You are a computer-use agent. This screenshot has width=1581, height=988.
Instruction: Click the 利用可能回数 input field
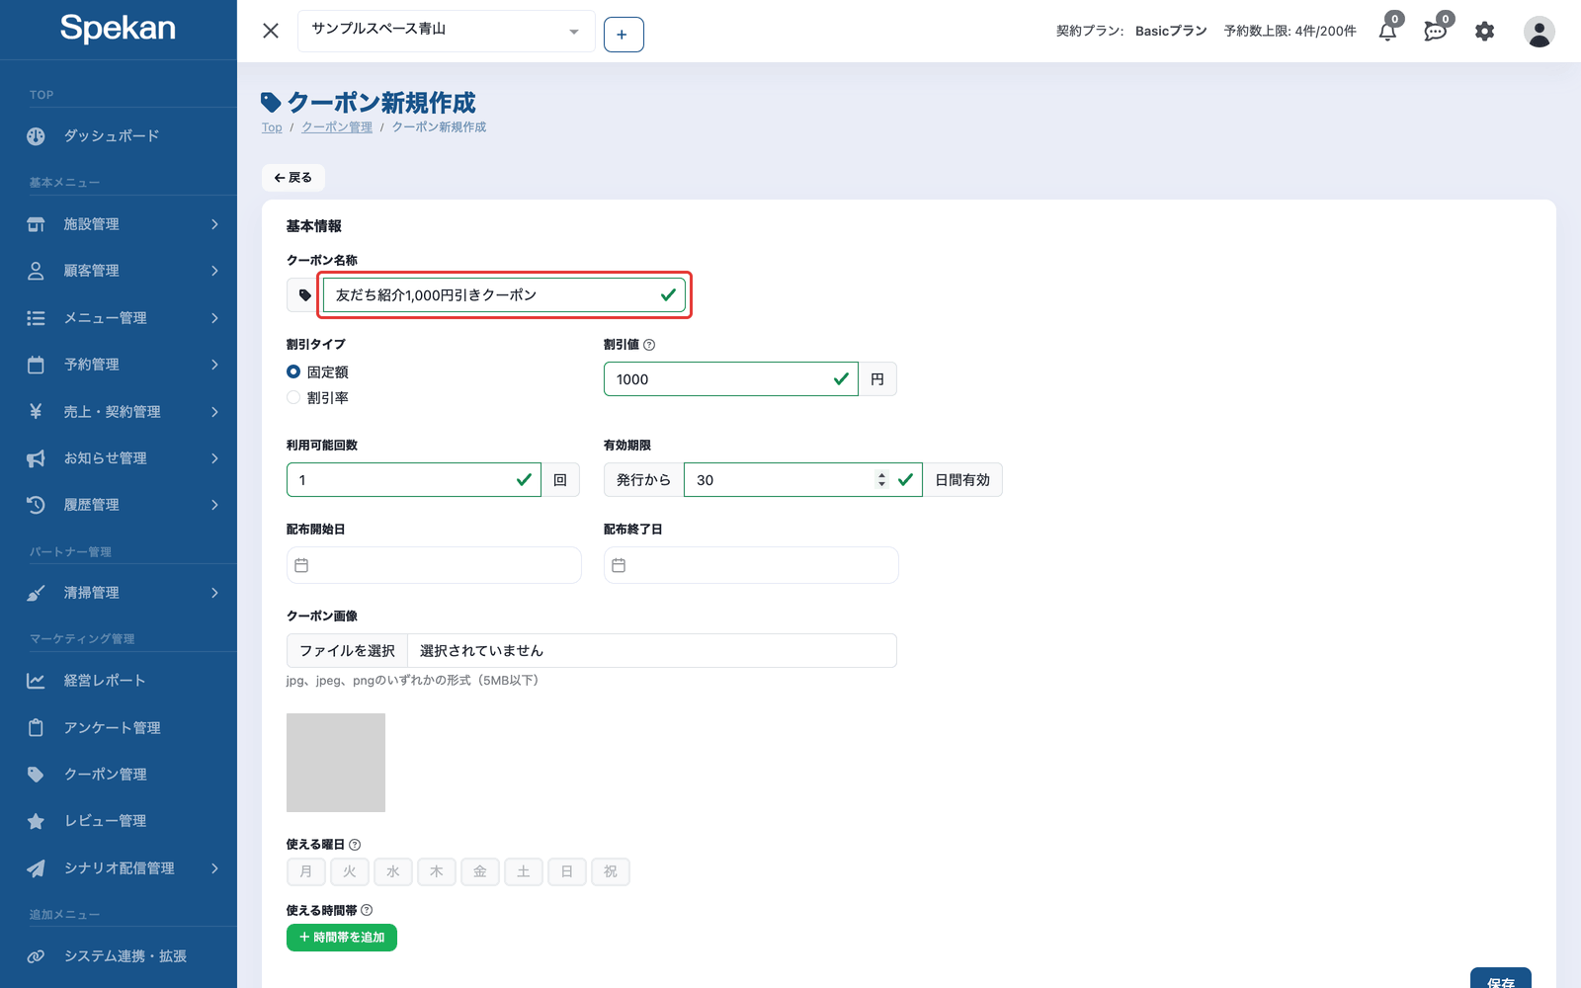414,480
